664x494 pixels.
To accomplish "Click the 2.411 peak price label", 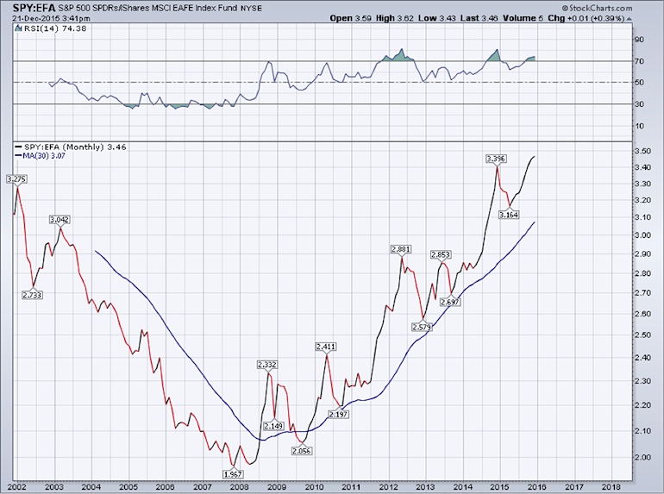I will pos(326,347).
